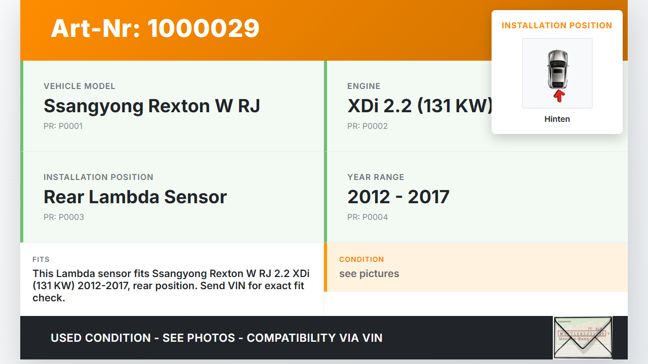The image size is (648, 364).
Task: Click the CONDITION label in orange box
Action: coord(361,259)
